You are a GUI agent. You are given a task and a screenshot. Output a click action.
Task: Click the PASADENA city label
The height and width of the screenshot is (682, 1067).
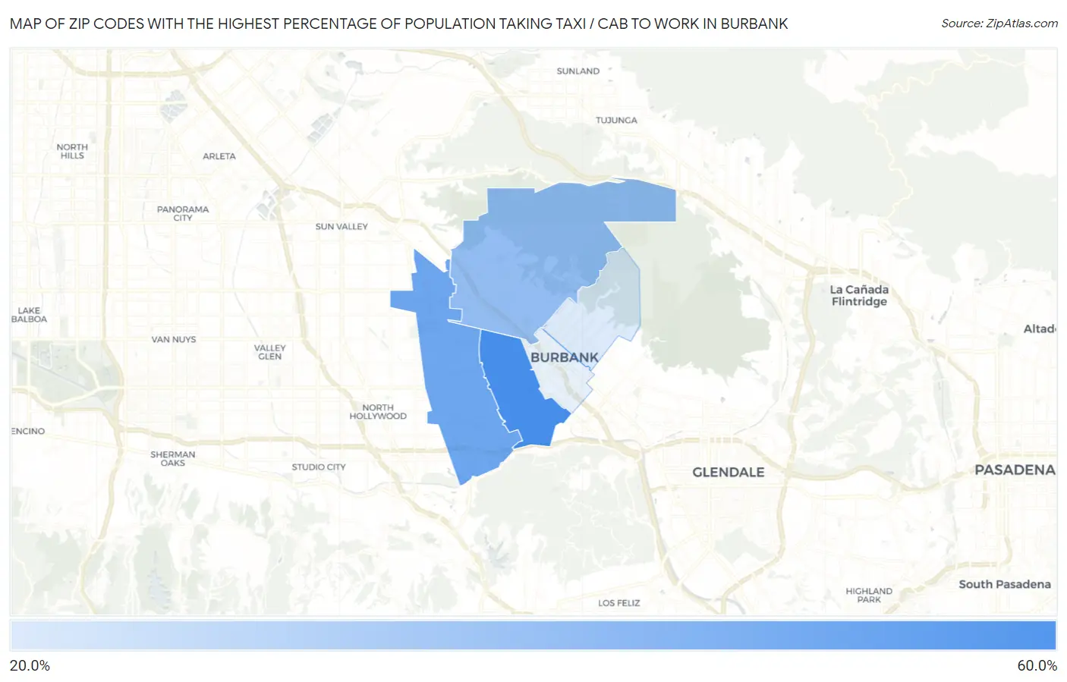[x=1015, y=470]
